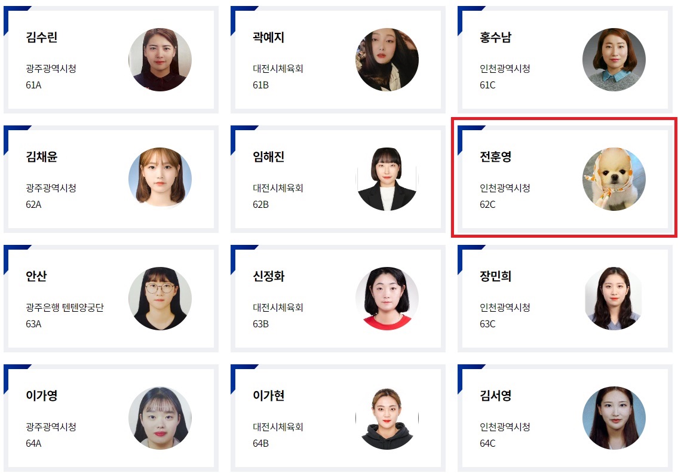Open the photo on card 62A

160,179
